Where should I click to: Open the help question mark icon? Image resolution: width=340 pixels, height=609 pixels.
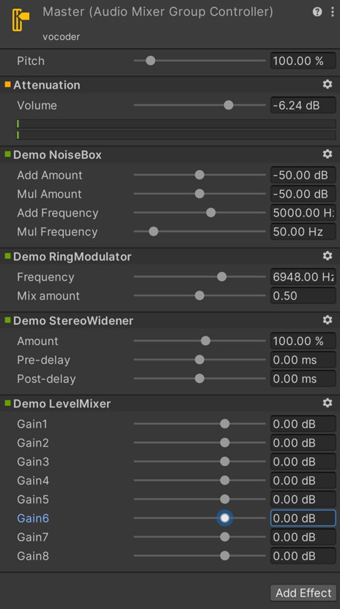[317, 12]
